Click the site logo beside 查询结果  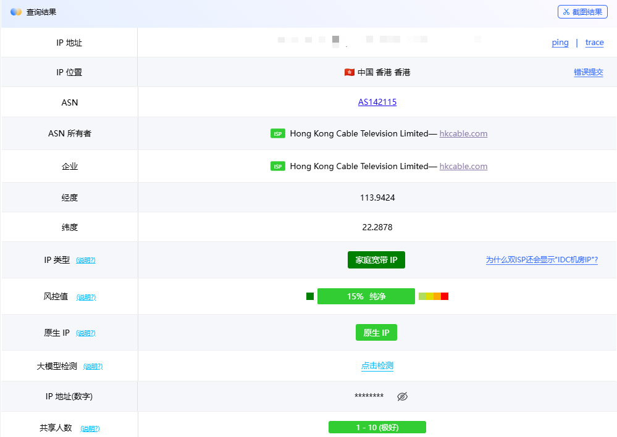15,11
